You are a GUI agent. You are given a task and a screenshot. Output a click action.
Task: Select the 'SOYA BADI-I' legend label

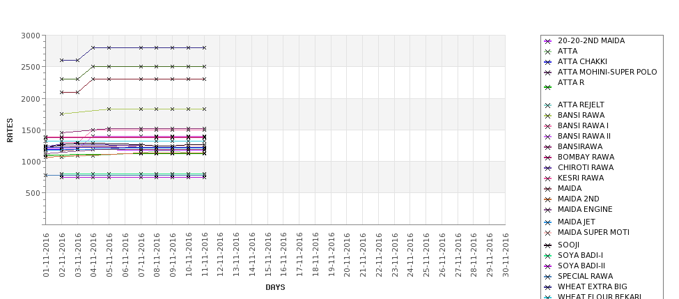click(580, 255)
